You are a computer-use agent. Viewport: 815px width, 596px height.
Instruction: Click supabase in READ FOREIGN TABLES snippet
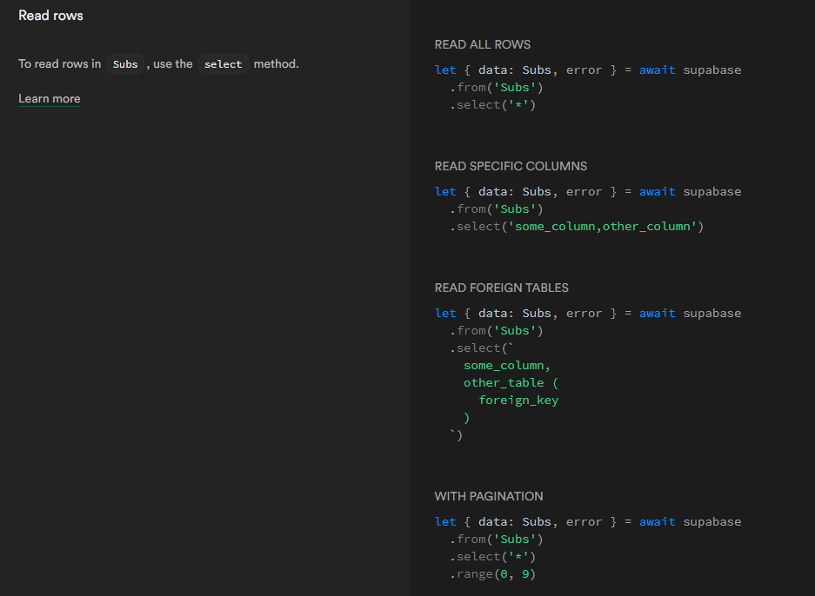711,314
